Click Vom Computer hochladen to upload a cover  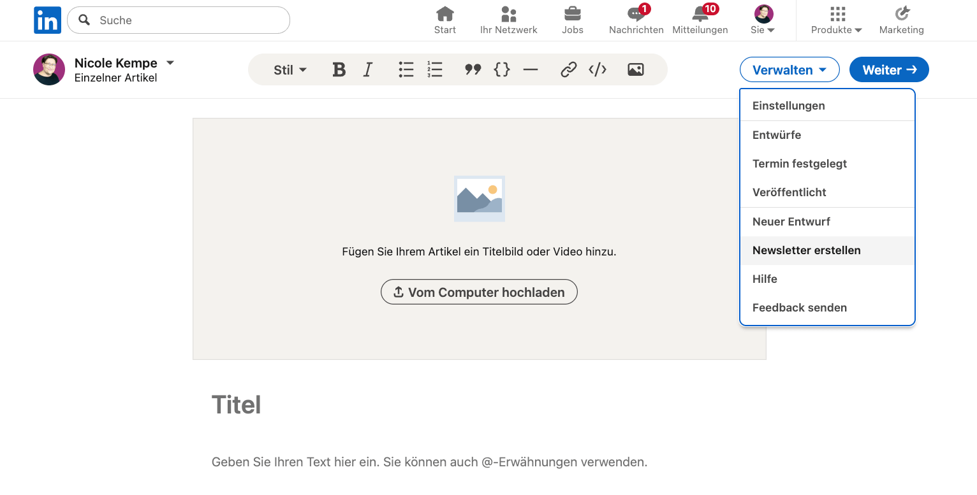point(479,292)
